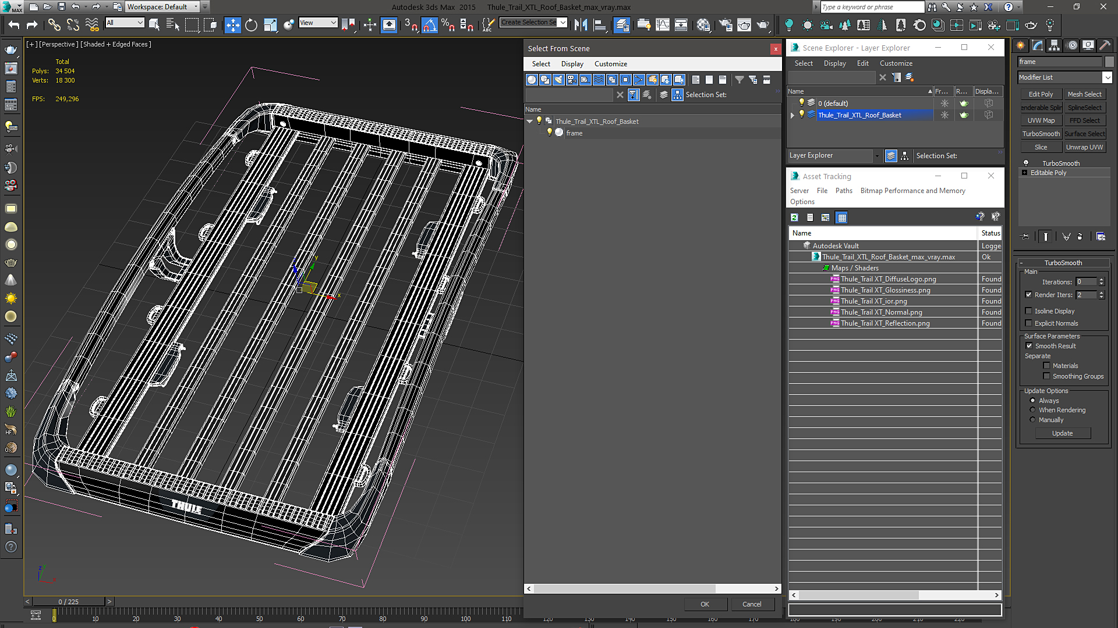
Task: Open the Mirror tool
Action: [581, 25]
